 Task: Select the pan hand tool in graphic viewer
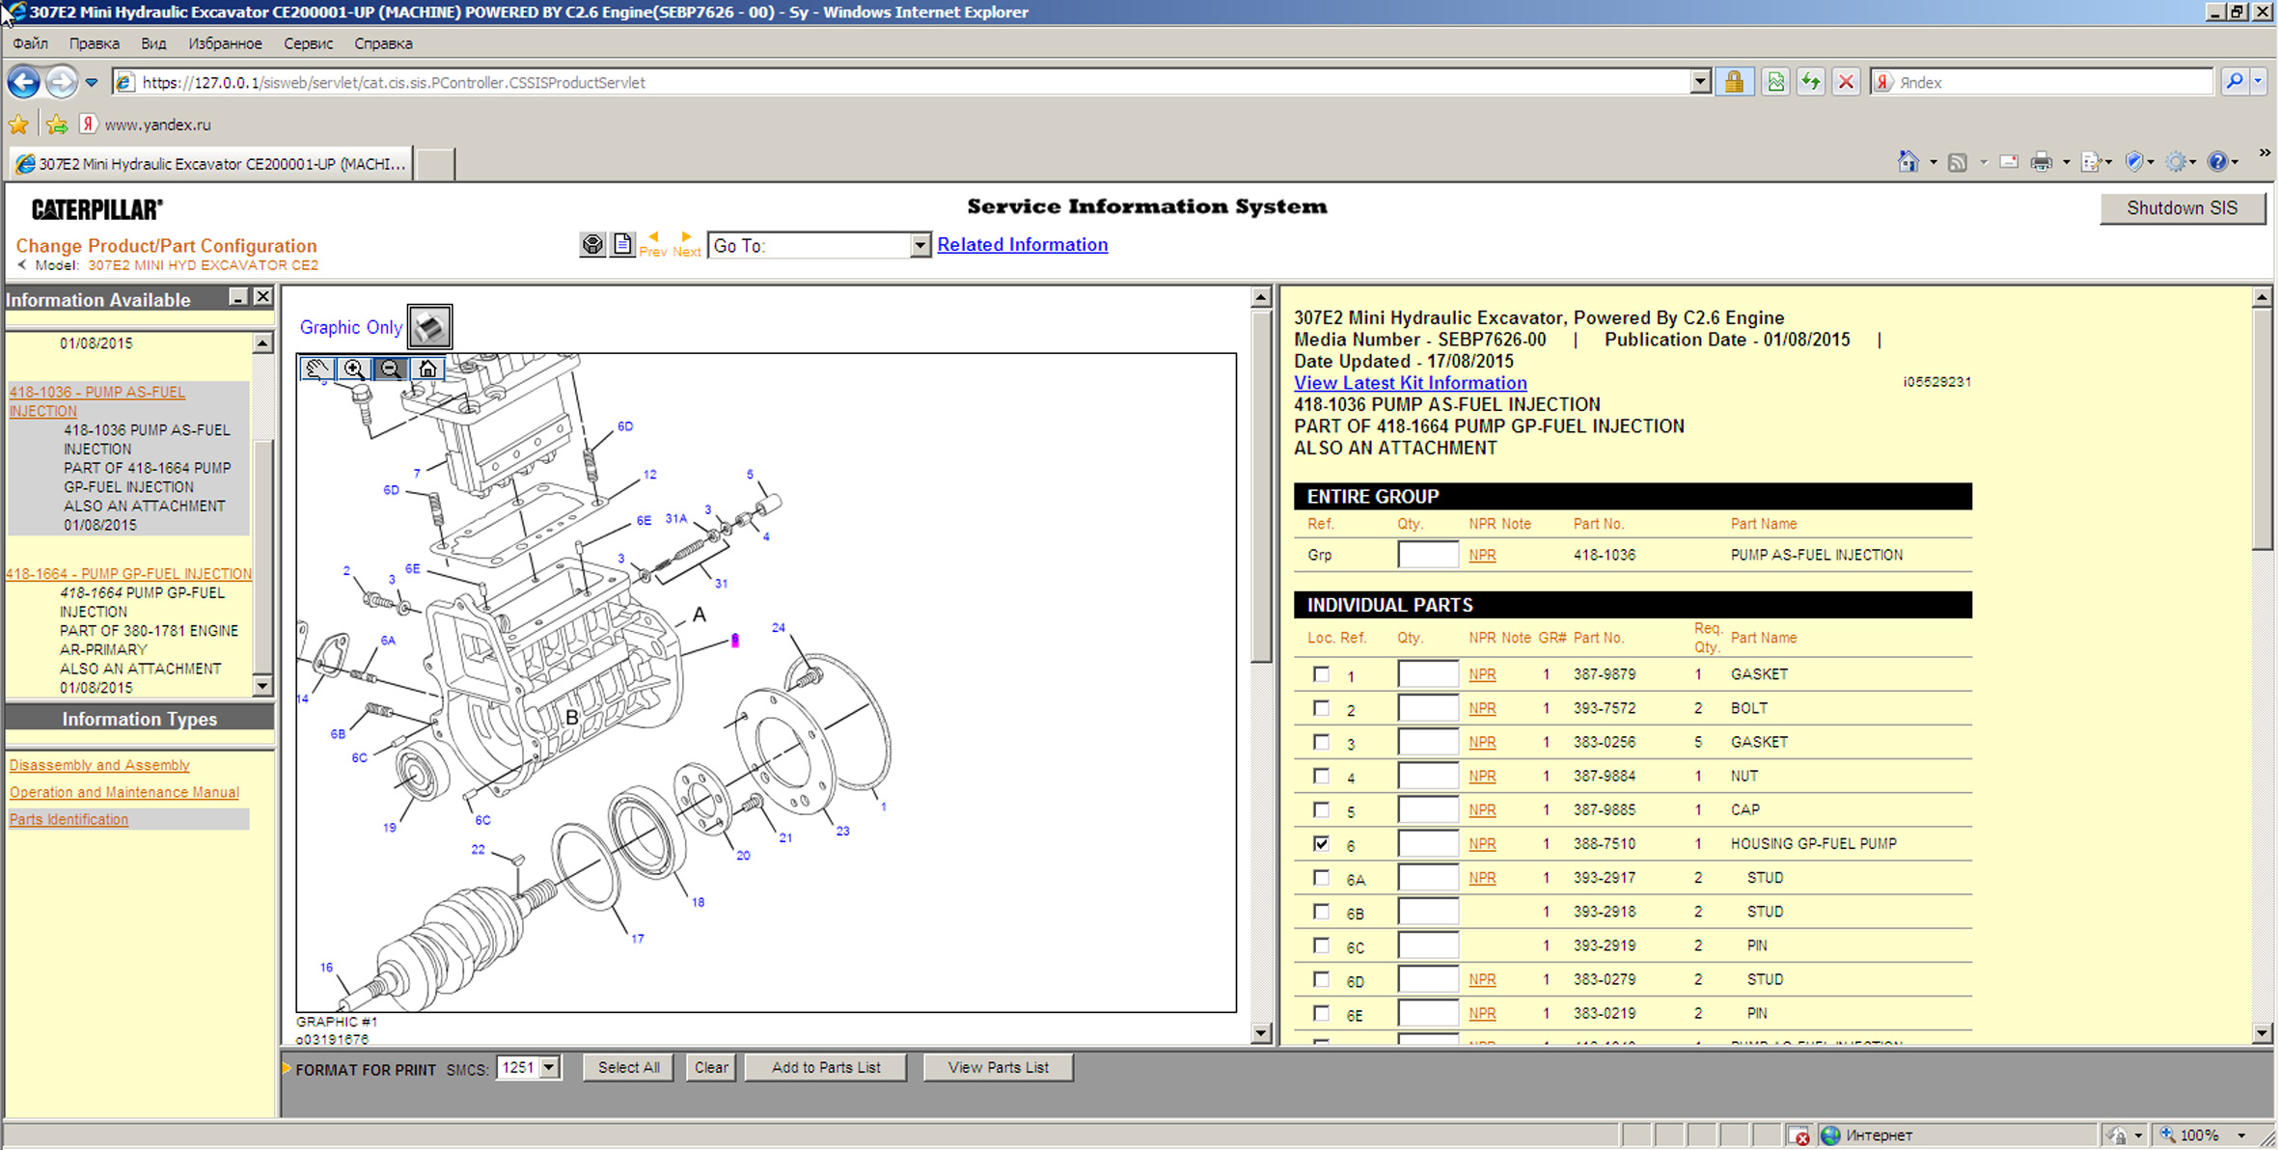316,369
